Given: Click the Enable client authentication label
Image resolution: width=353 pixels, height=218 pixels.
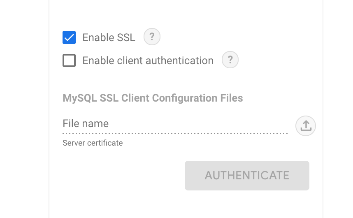Looking at the screenshot, I should coord(148,60).
